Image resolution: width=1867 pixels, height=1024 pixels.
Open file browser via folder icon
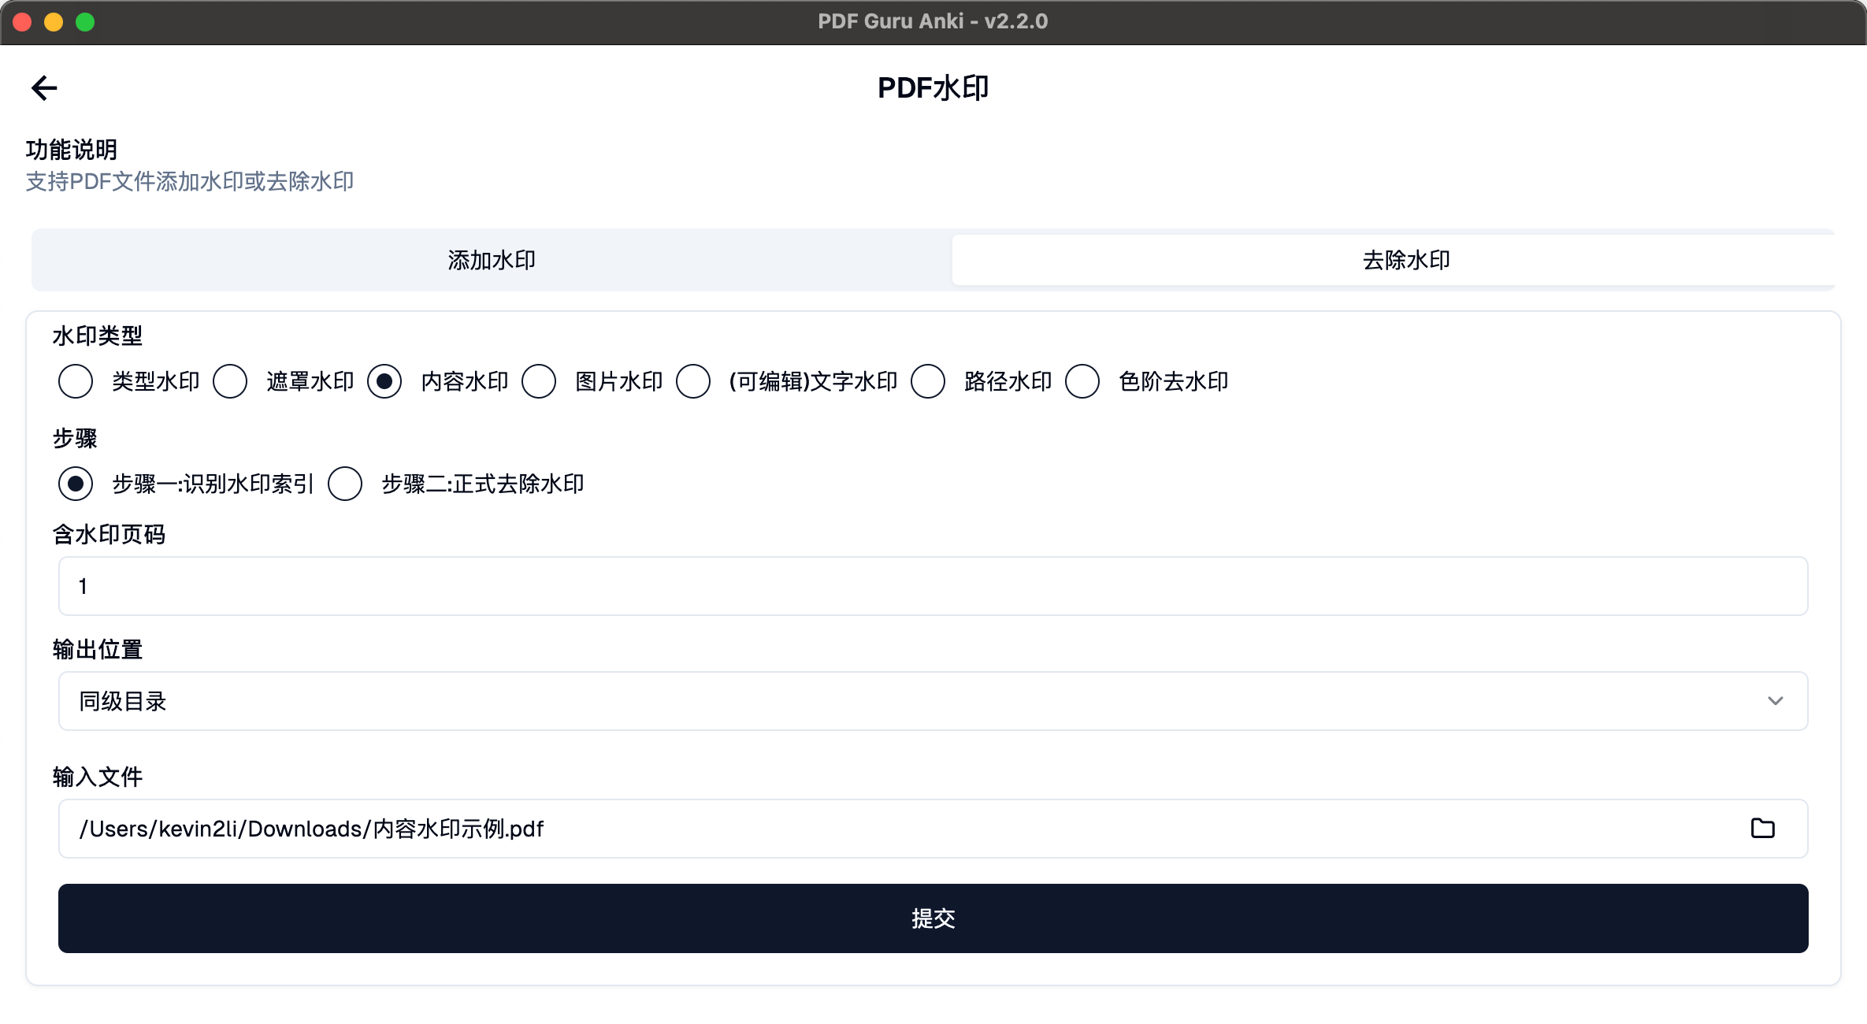(x=1762, y=828)
